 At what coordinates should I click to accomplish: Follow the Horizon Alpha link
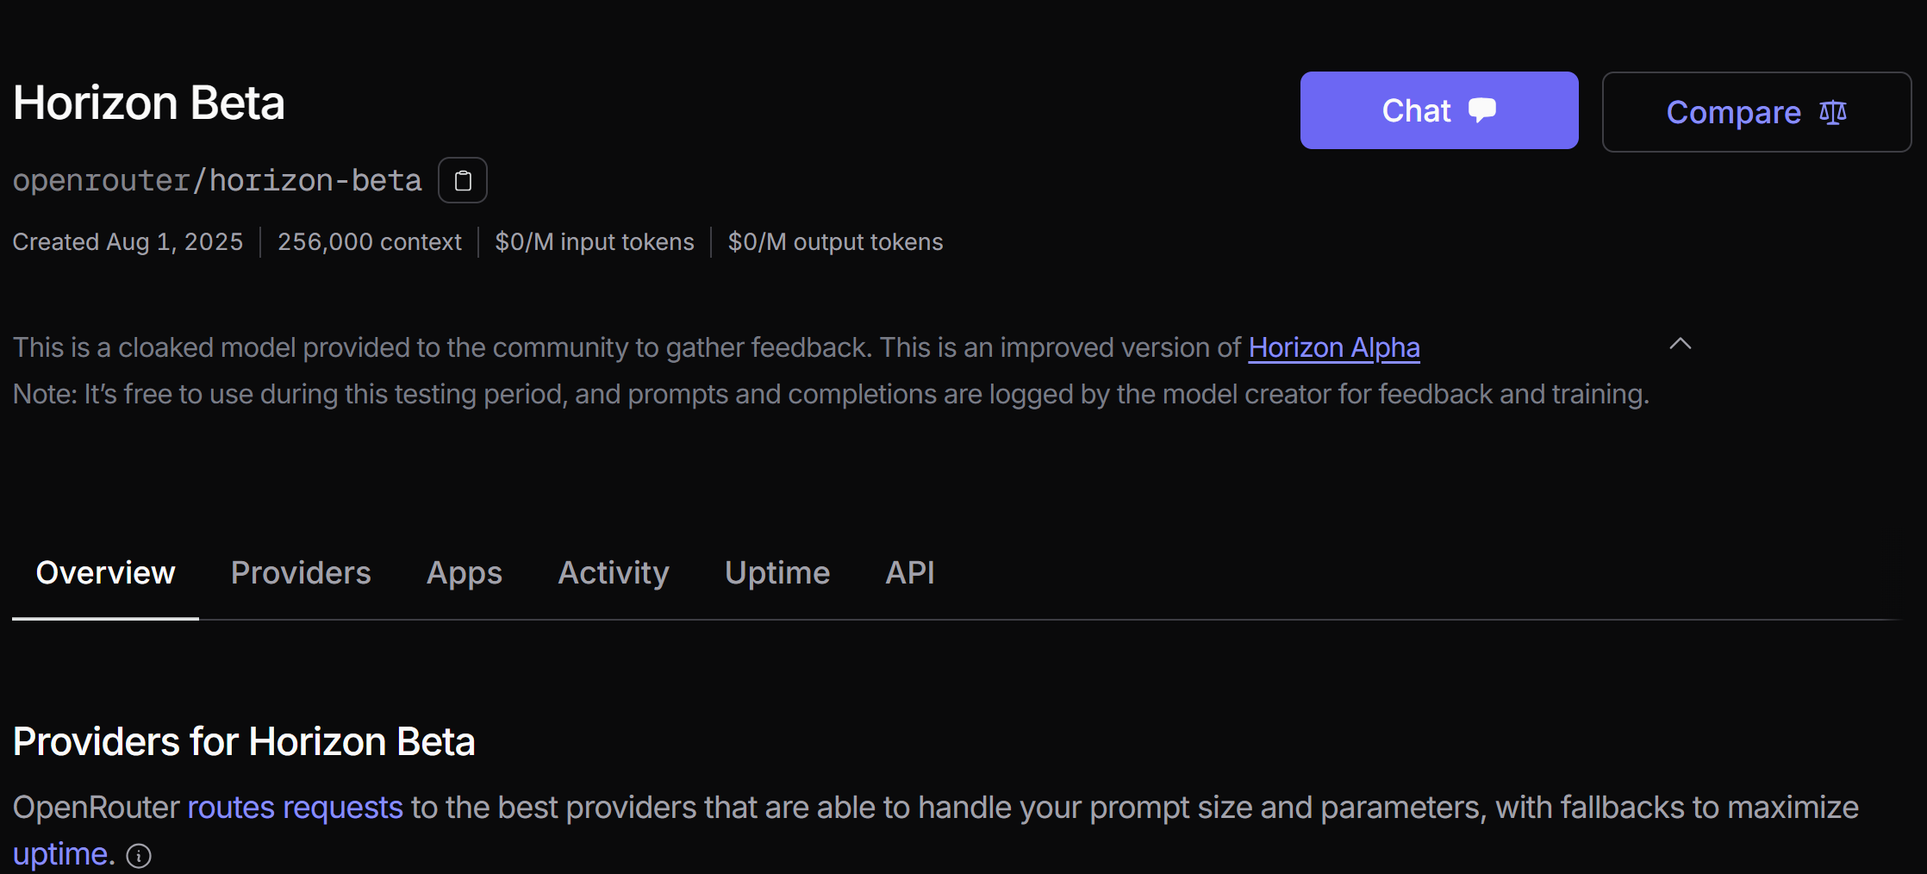click(x=1333, y=347)
